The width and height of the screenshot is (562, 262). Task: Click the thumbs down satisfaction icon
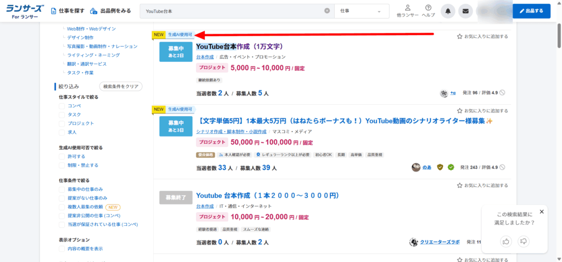[x=524, y=241]
